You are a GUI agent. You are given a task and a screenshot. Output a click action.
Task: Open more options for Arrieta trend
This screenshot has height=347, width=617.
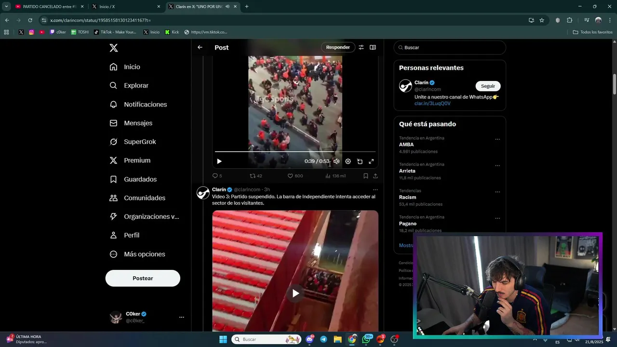coord(497,166)
